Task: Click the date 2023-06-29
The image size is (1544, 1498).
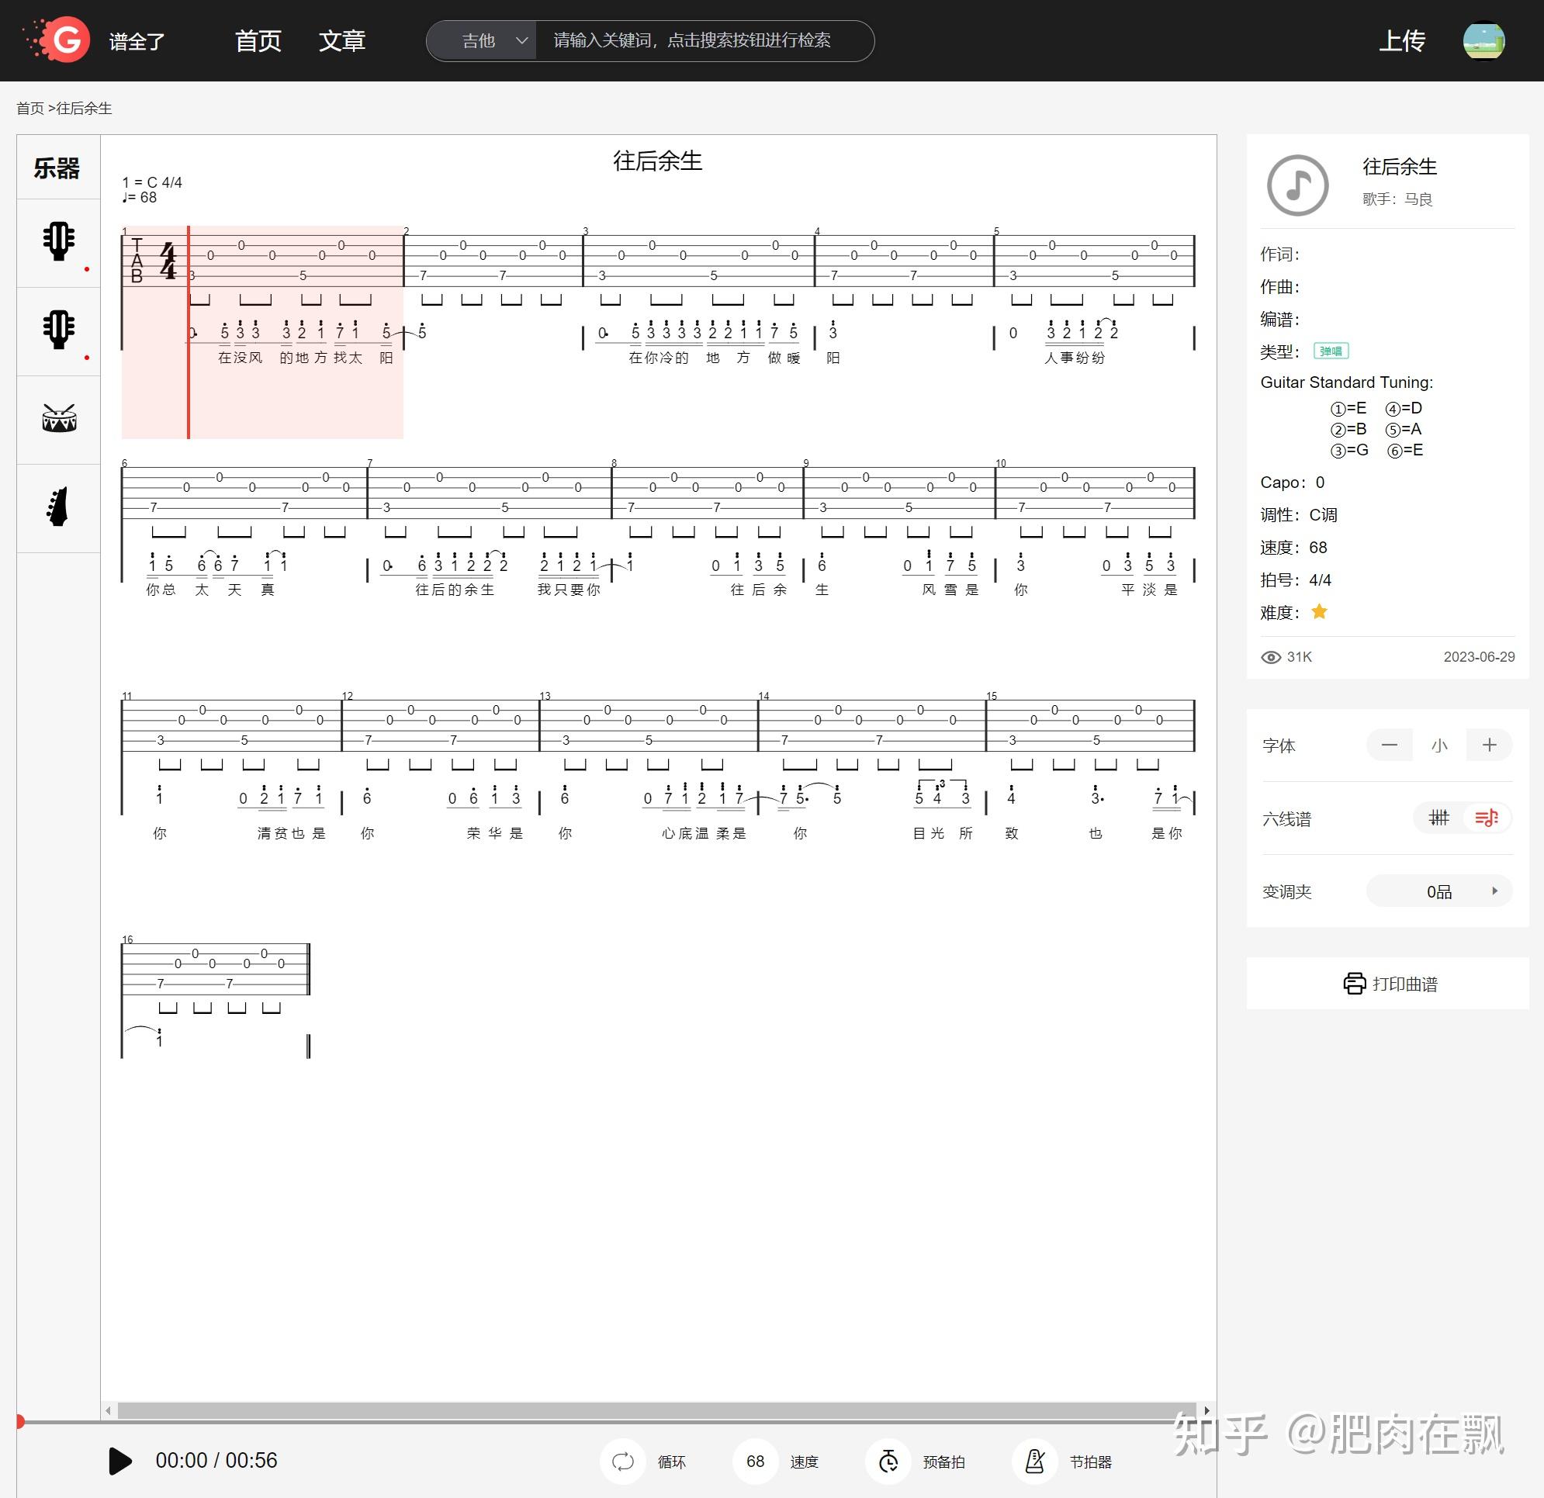Action: (1478, 657)
